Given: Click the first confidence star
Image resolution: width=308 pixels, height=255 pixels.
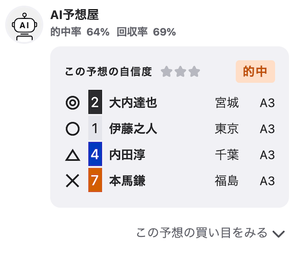Looking at the screenshot, I should click(167, 71).
